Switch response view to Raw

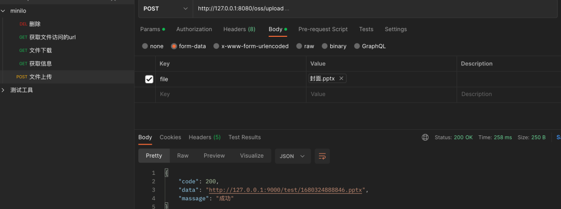182,156
